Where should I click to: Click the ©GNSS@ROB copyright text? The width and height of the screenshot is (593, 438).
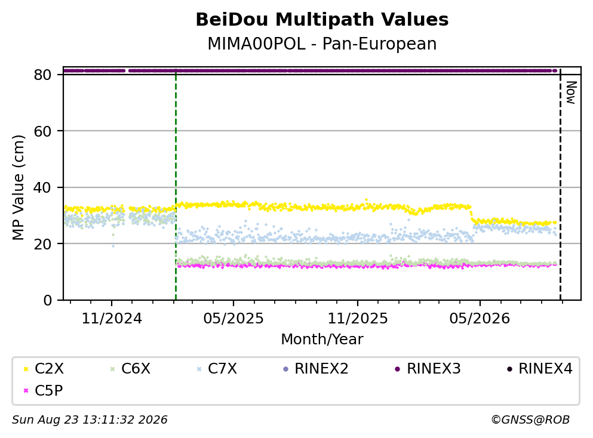point(530,420)
